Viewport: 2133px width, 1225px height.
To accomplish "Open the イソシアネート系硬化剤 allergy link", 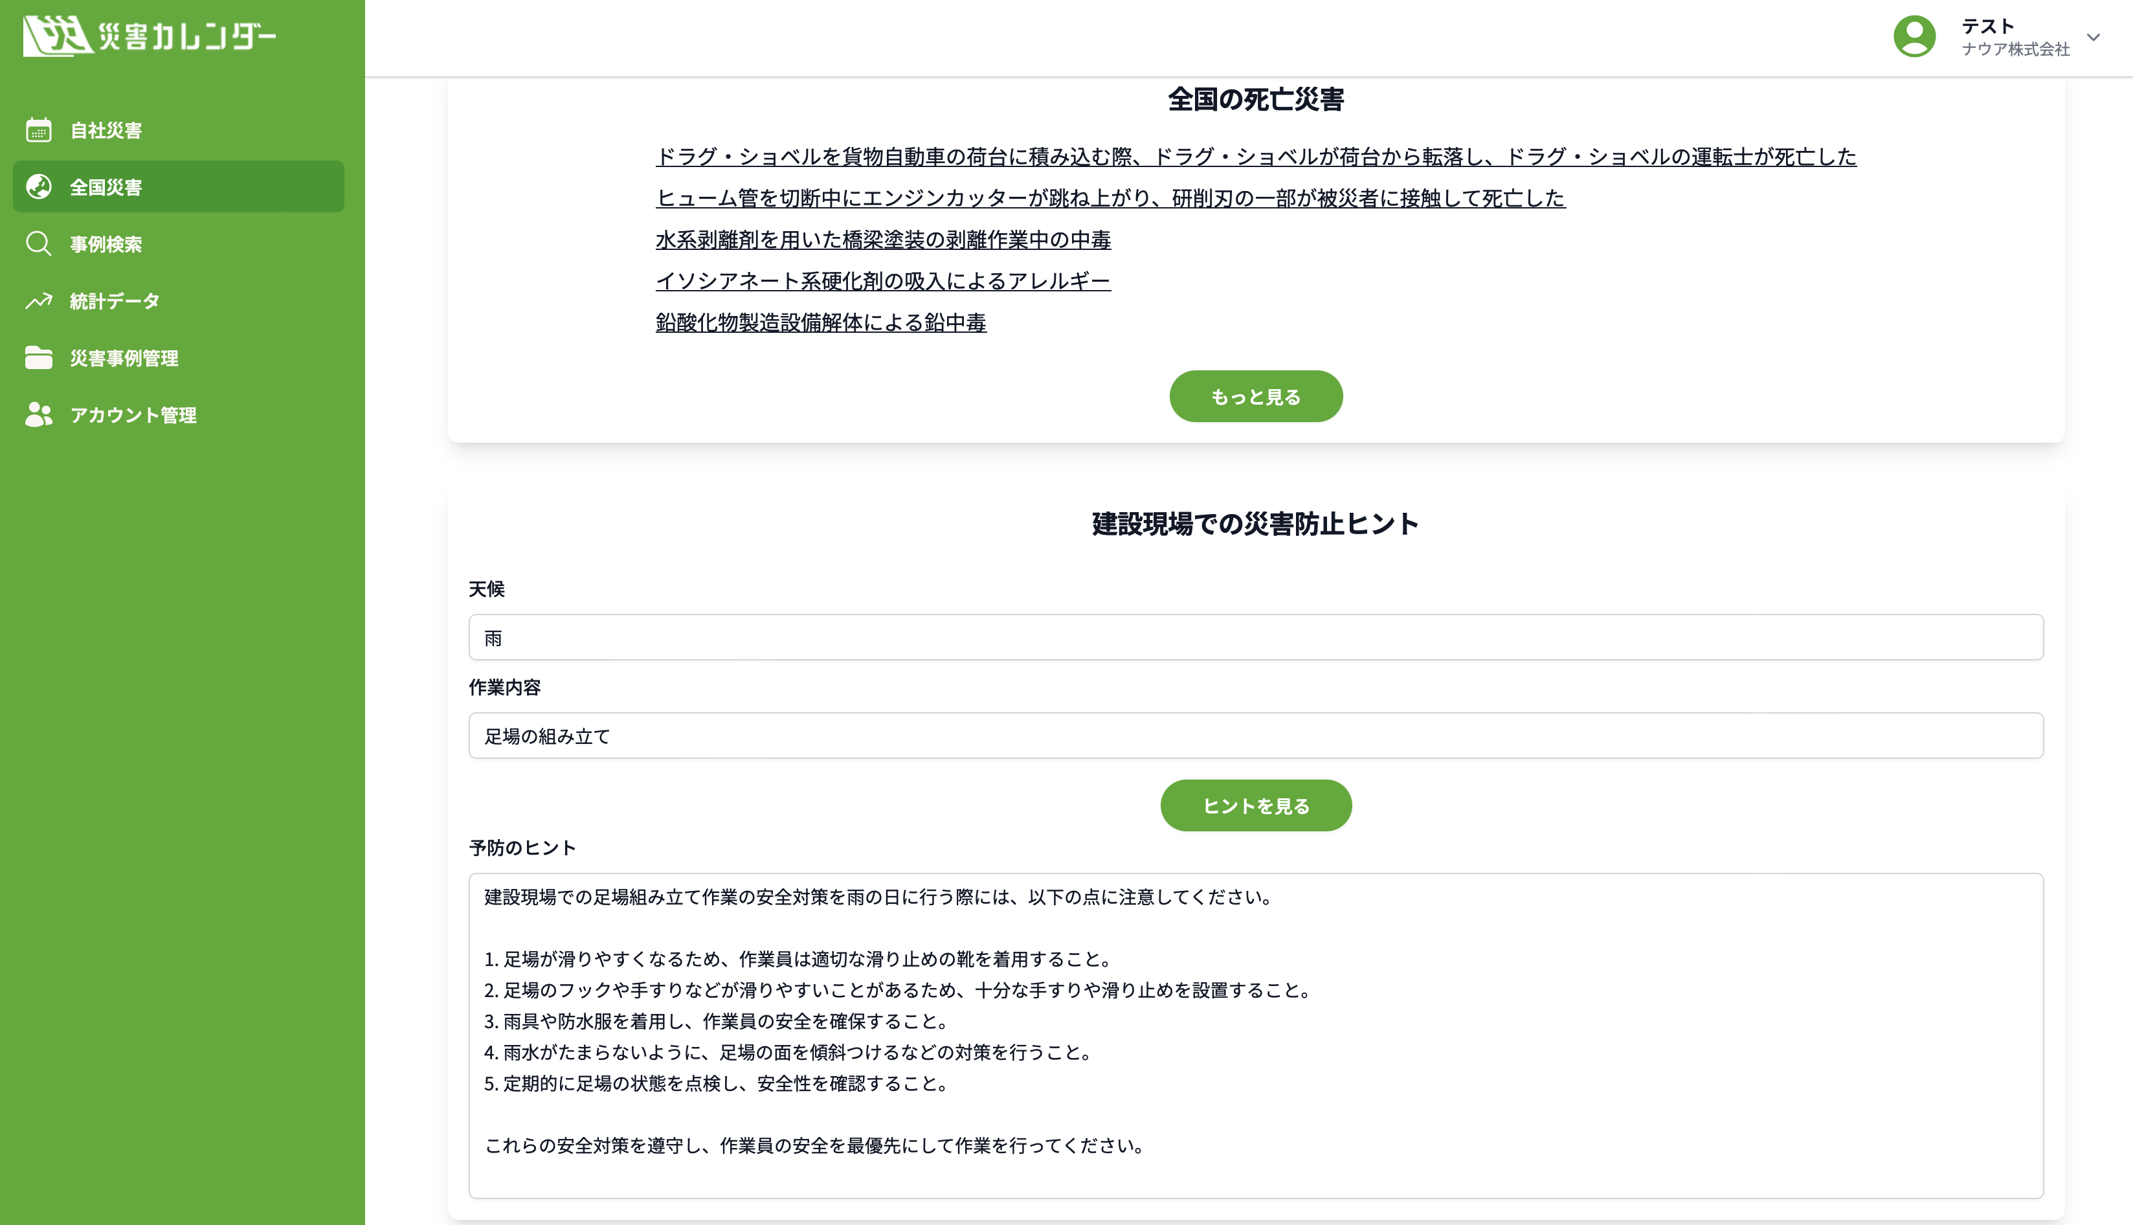I will point(883,281).
